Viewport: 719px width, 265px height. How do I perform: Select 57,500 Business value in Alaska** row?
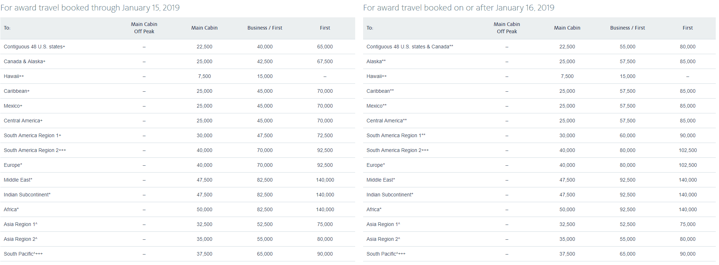628,61
